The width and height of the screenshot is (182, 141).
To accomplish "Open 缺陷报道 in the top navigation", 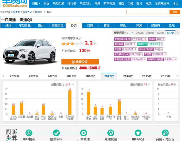I will click(x=58, y=3).
